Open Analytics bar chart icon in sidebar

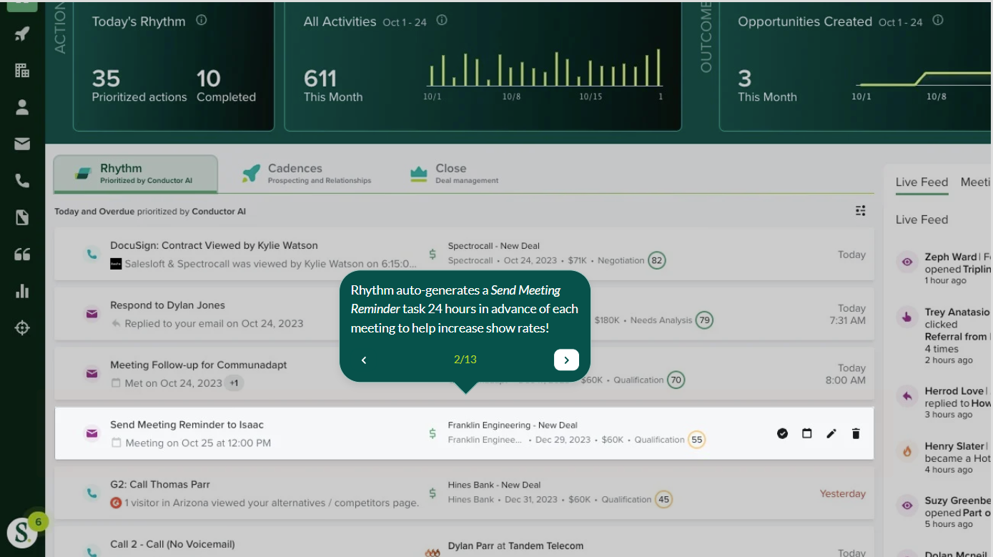22,291
